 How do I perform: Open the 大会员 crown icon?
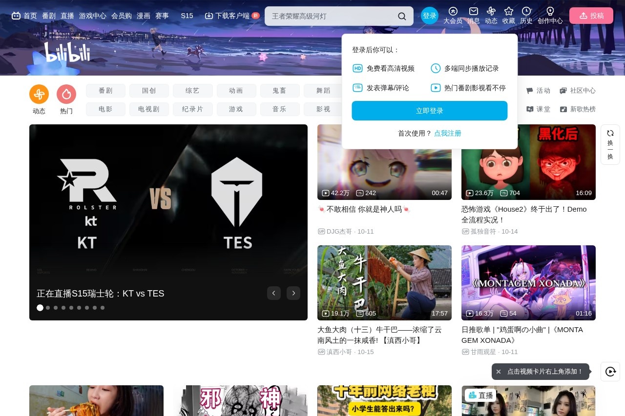pyautogui.click(x=453, y=12)
